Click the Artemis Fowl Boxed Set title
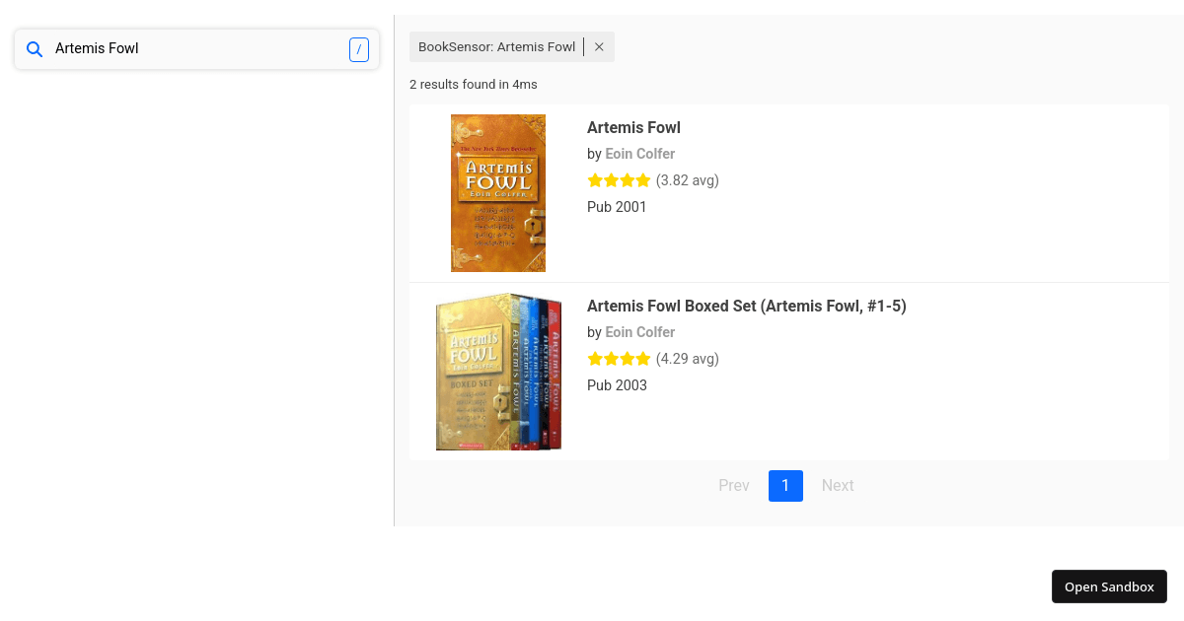1184x621 pixels. 746,306
